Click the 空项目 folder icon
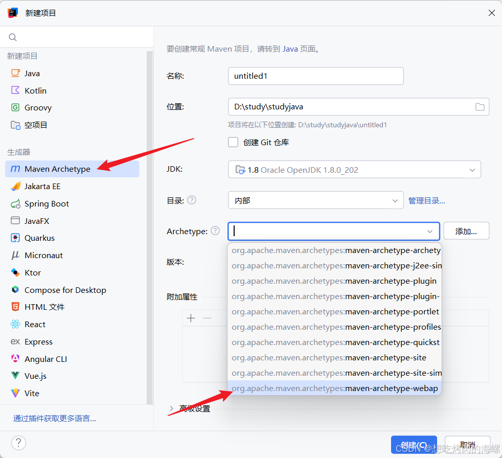This screenshot has width=502, height=458. (x=15, y=125)
